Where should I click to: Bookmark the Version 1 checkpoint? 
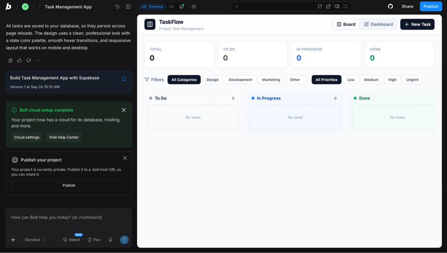pos(124,79)
